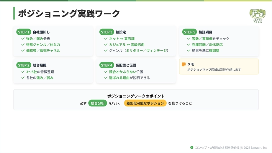Click the checkmark beside 競合とかぶらない位置

106,72
